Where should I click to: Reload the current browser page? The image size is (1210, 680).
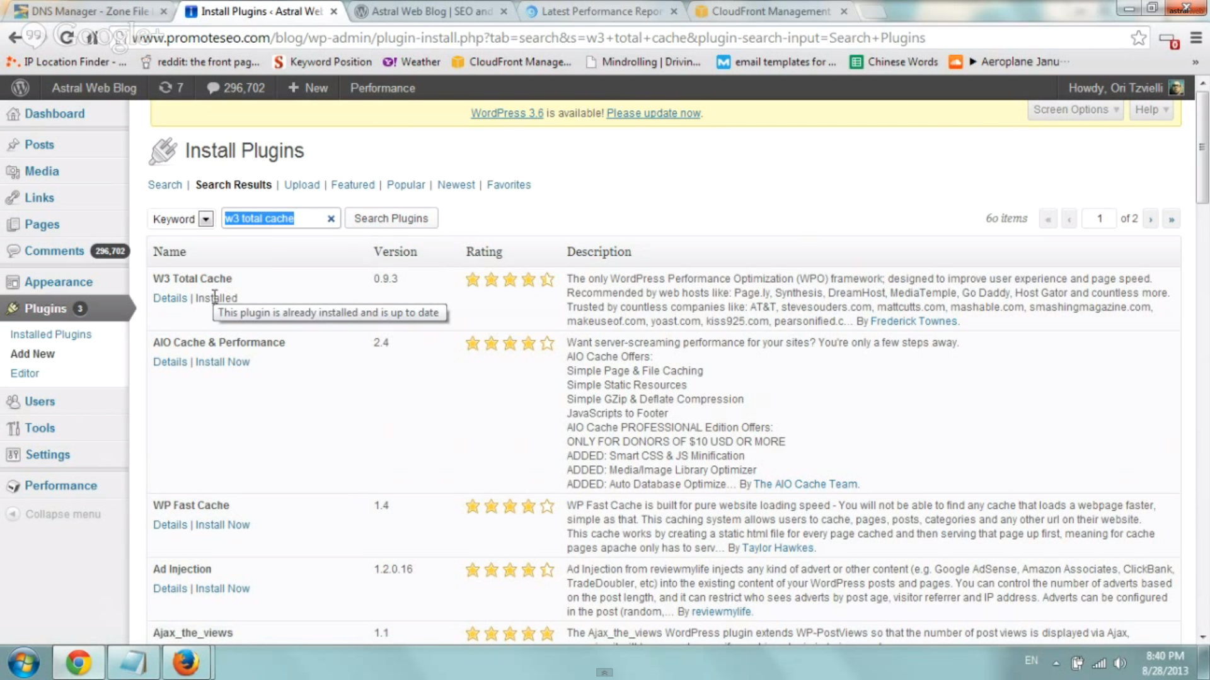coord(66,37)
